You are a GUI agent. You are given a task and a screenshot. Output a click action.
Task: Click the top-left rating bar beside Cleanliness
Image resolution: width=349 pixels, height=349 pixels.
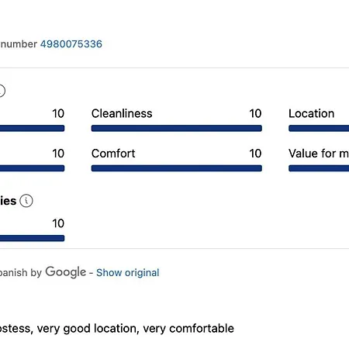[x=32, y=128]
